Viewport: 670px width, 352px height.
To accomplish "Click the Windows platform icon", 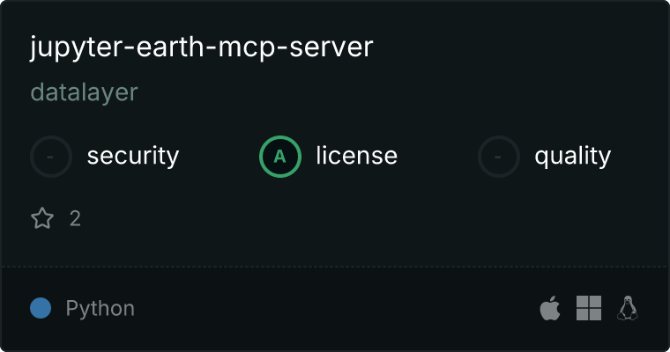I will click(x=589, y=308).
